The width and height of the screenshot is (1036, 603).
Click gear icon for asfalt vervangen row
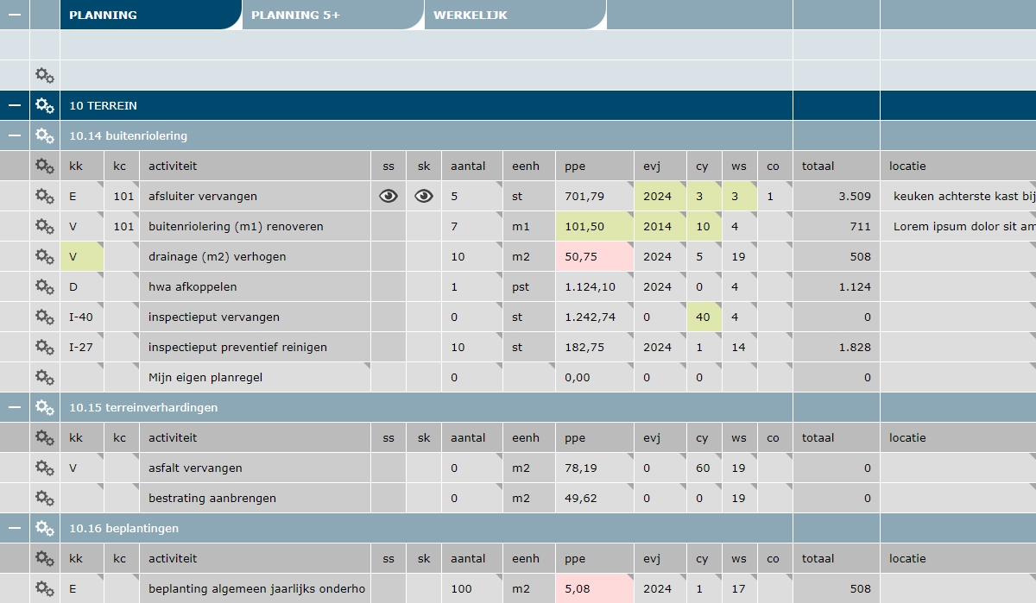pos(45,468)
